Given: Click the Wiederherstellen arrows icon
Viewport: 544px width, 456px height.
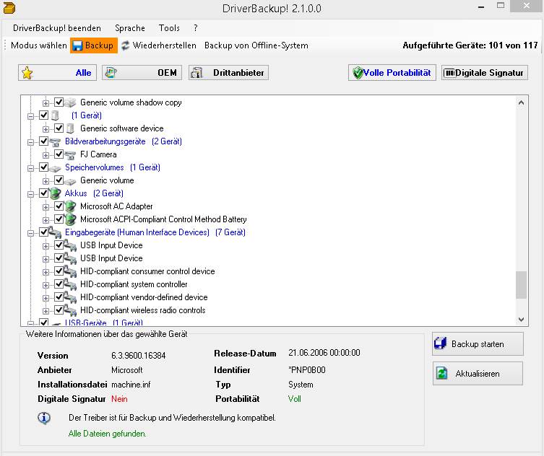Looking at the screenshot, I should click(x=126, y=45).
